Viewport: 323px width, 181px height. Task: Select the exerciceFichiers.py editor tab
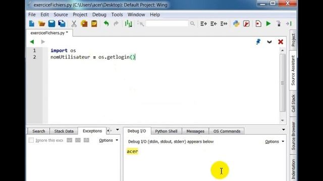[x=49, y=33]
